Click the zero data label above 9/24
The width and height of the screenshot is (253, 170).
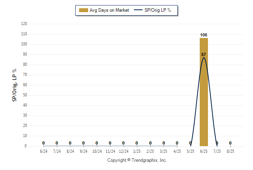pos(83,143)
